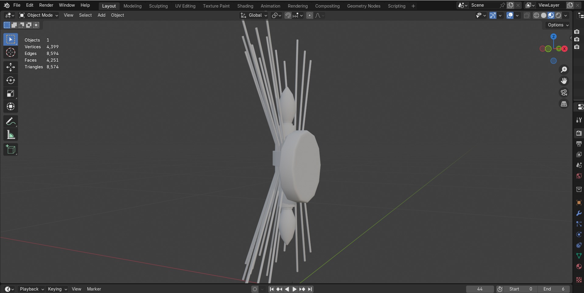This screenshot has height=293, width=584.
Task: Switch perspective/orthographic with the grid gizmo
Action: [564, 104]
